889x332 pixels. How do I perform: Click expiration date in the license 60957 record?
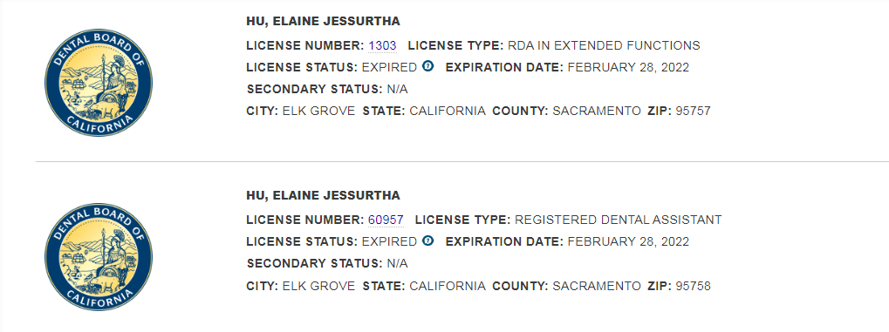[x=628, y=242]
